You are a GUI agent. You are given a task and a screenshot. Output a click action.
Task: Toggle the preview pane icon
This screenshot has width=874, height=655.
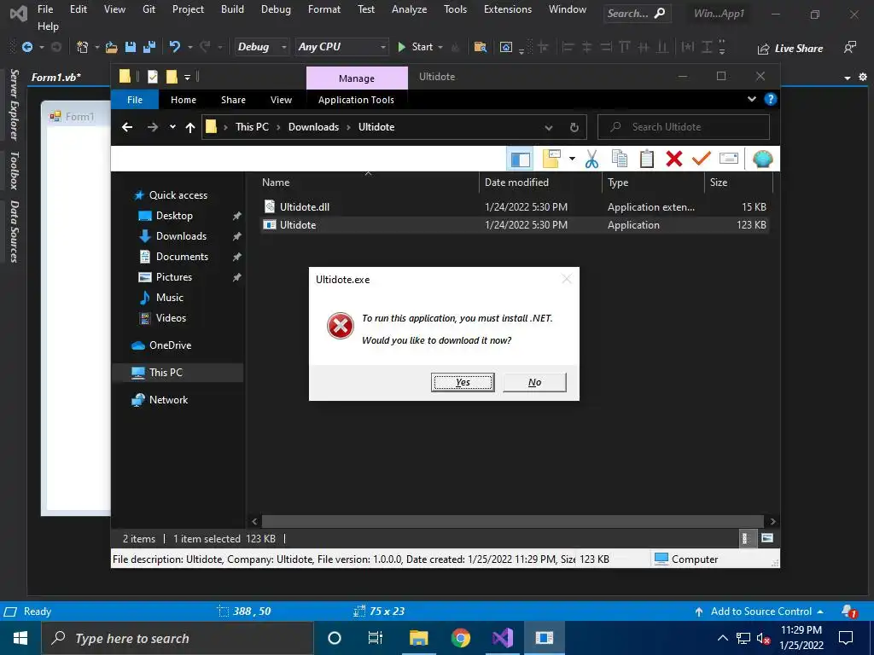tap(520, 159)
